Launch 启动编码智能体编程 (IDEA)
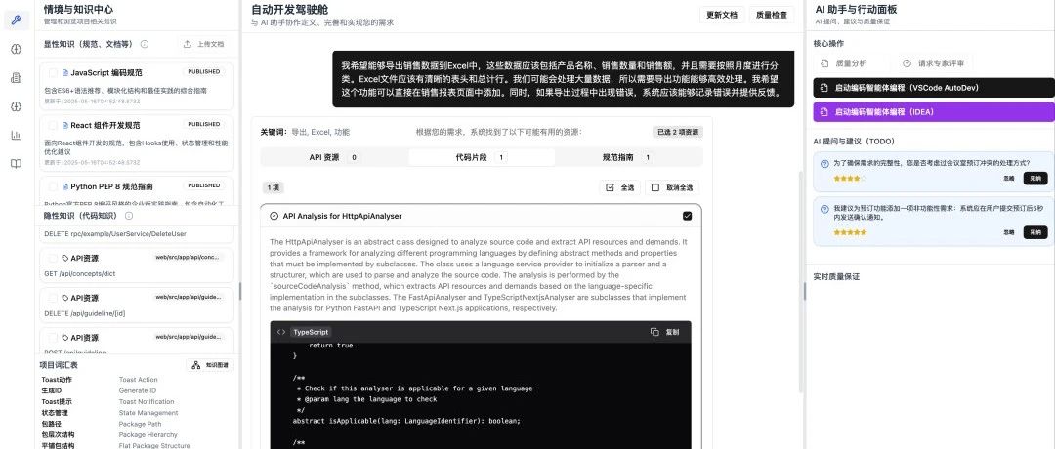The width and height of the screenshot is (1055, 449). 934,112
